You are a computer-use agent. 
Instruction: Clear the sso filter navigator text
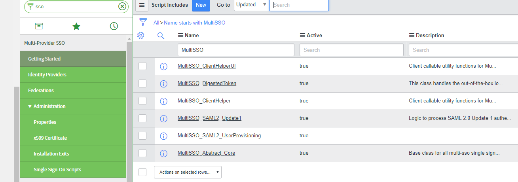(122, 6)
